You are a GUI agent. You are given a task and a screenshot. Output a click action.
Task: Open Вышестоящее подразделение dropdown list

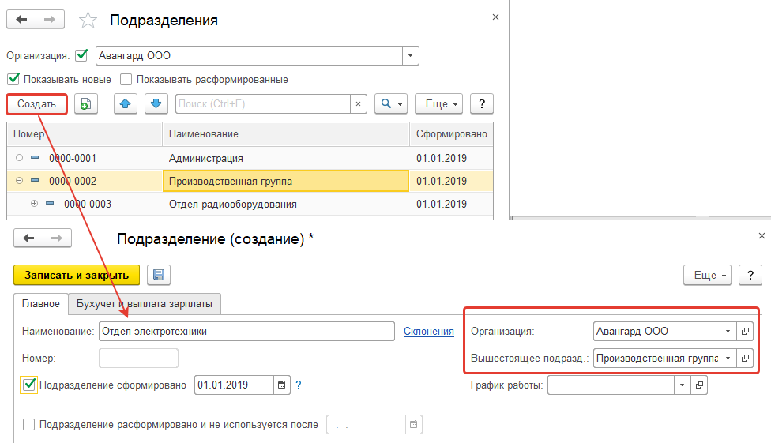tap(727, 359)
